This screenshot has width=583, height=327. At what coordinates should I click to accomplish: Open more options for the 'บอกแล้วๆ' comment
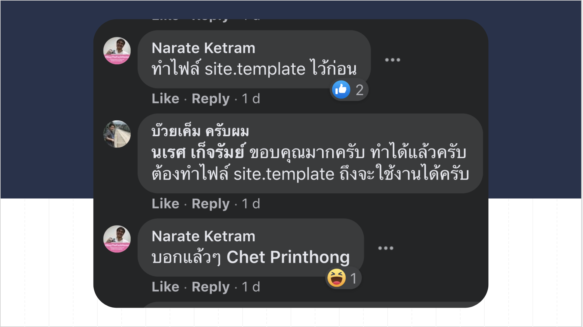pyautogui.click(x=386, y=248)
